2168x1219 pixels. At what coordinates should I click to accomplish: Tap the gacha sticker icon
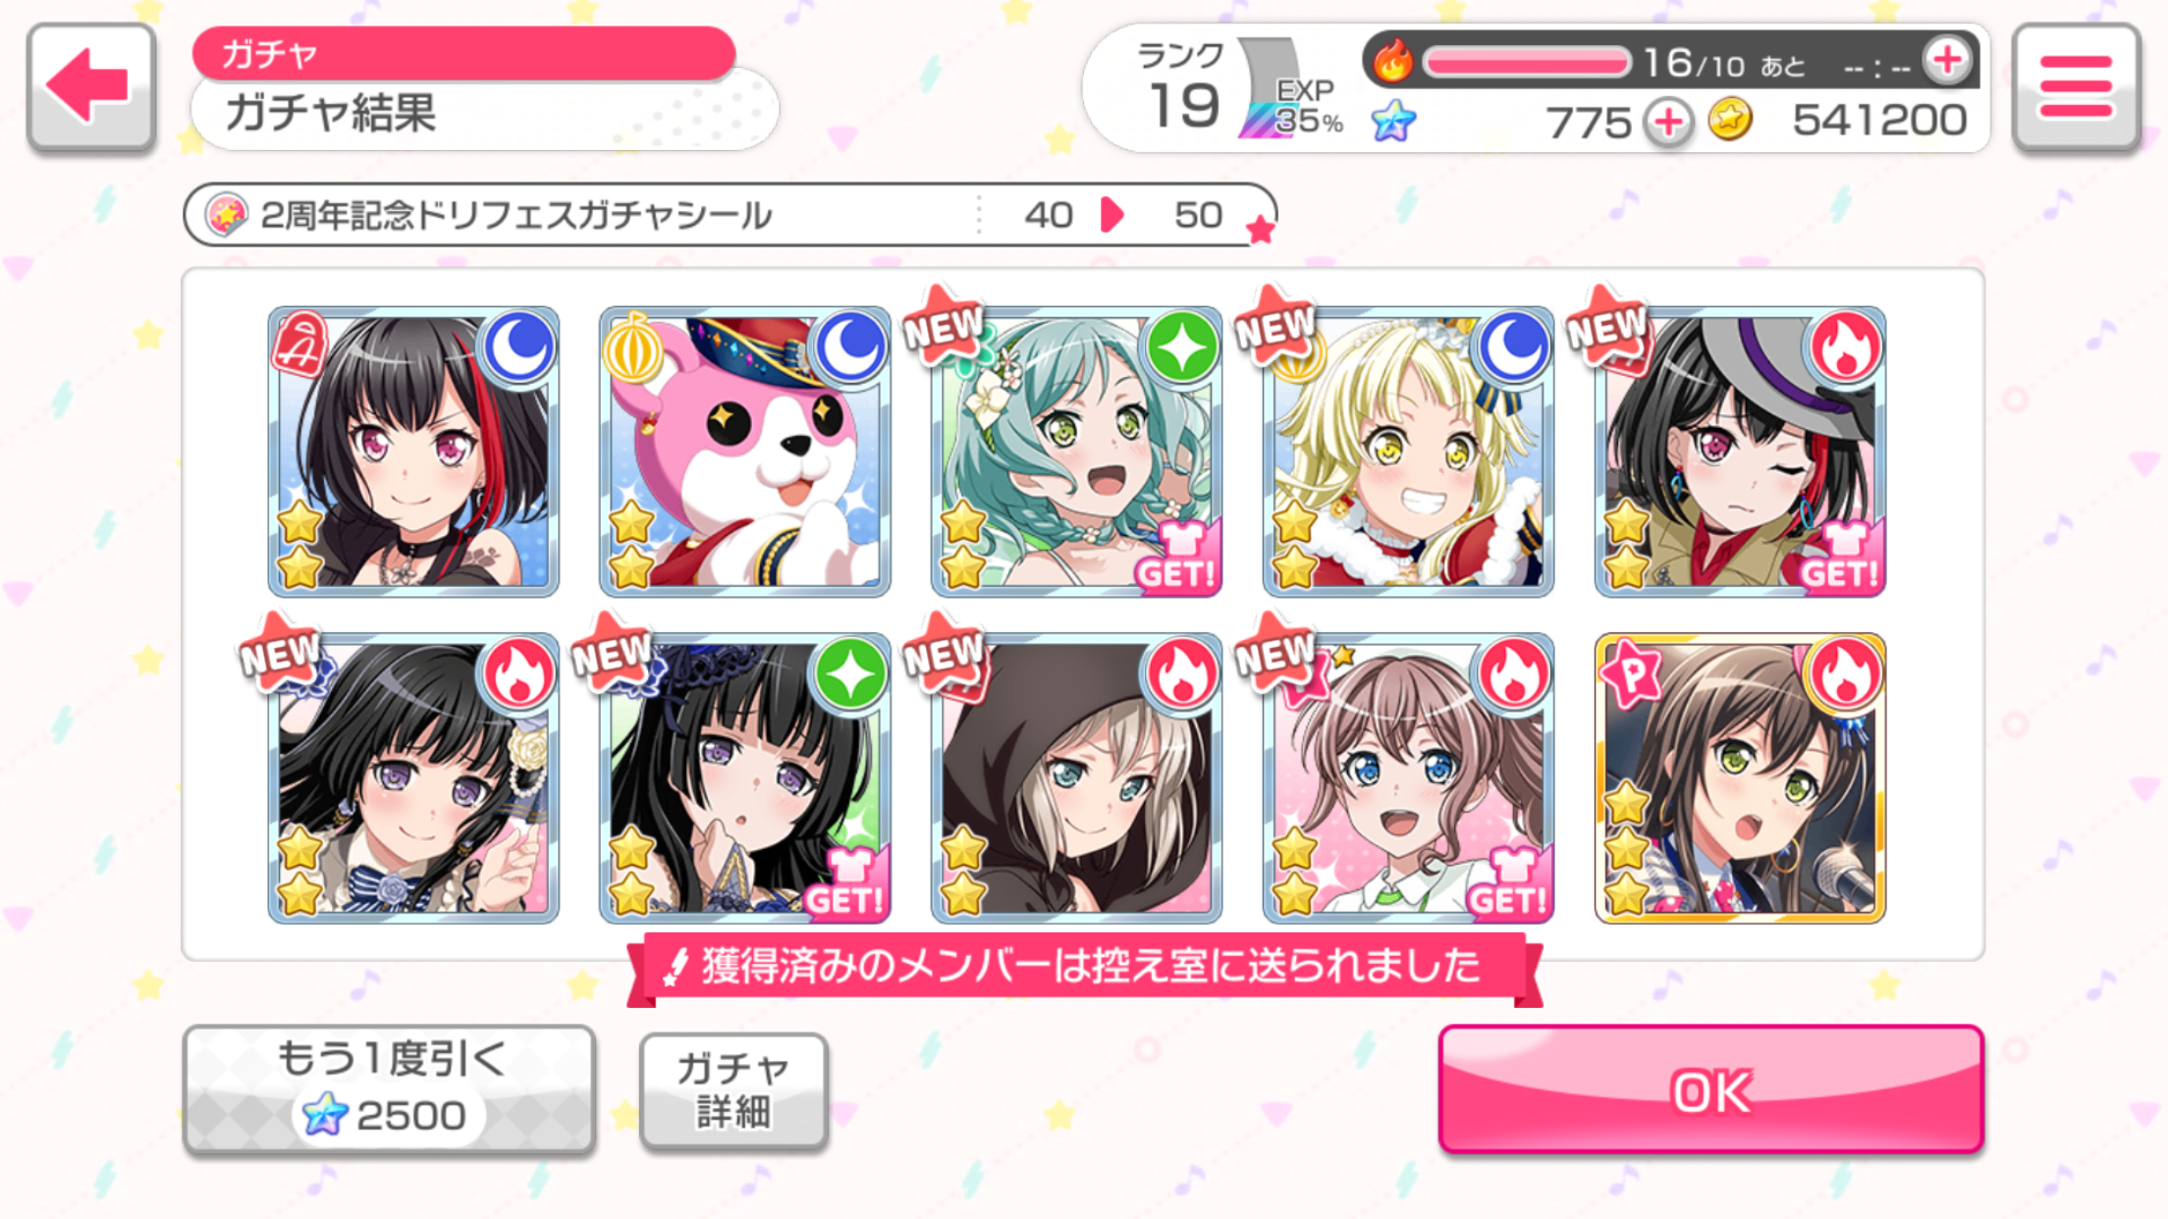[x=227, y=214]
